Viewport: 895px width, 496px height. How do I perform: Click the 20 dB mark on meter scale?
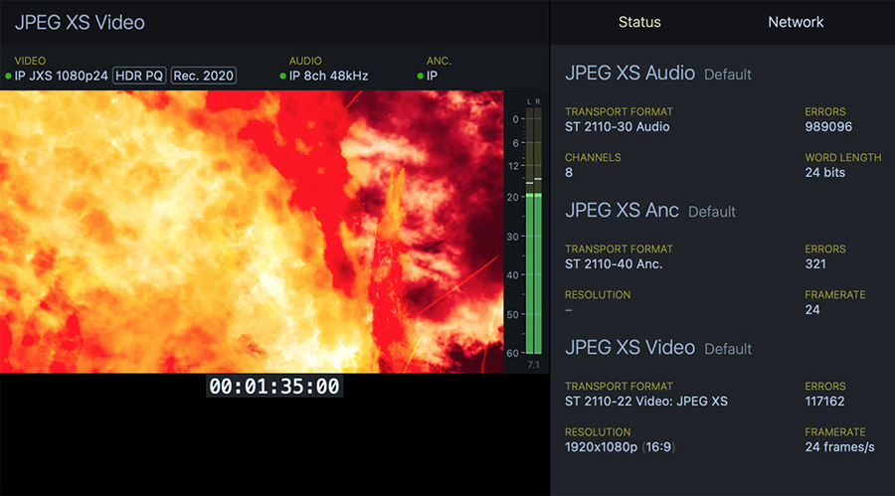(512, 197)
